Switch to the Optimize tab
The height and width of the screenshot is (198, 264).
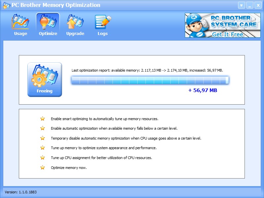coord(48,25)
